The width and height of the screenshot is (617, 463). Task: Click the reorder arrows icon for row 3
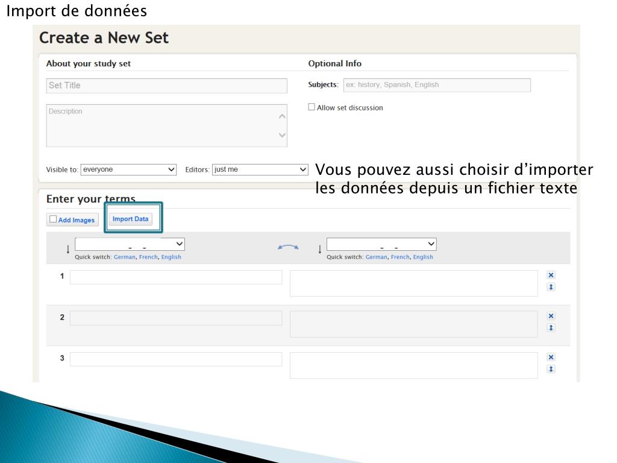(551, 369)
